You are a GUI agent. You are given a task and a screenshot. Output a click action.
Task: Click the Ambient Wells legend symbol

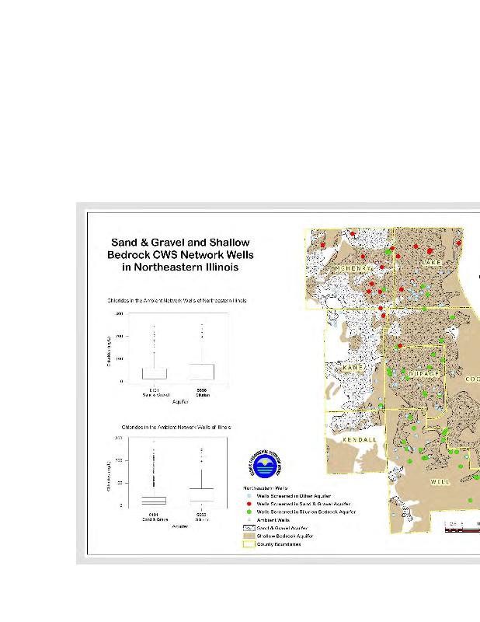pyautogui.click(x=248, y=520)
